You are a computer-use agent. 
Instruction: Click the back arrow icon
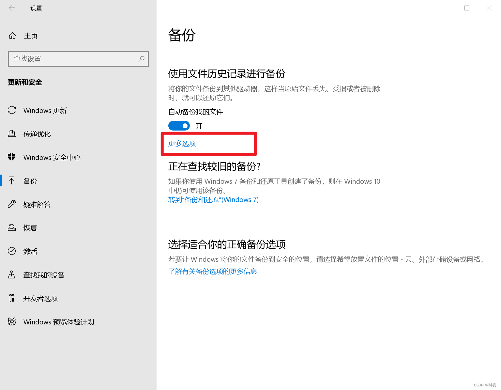12,8
